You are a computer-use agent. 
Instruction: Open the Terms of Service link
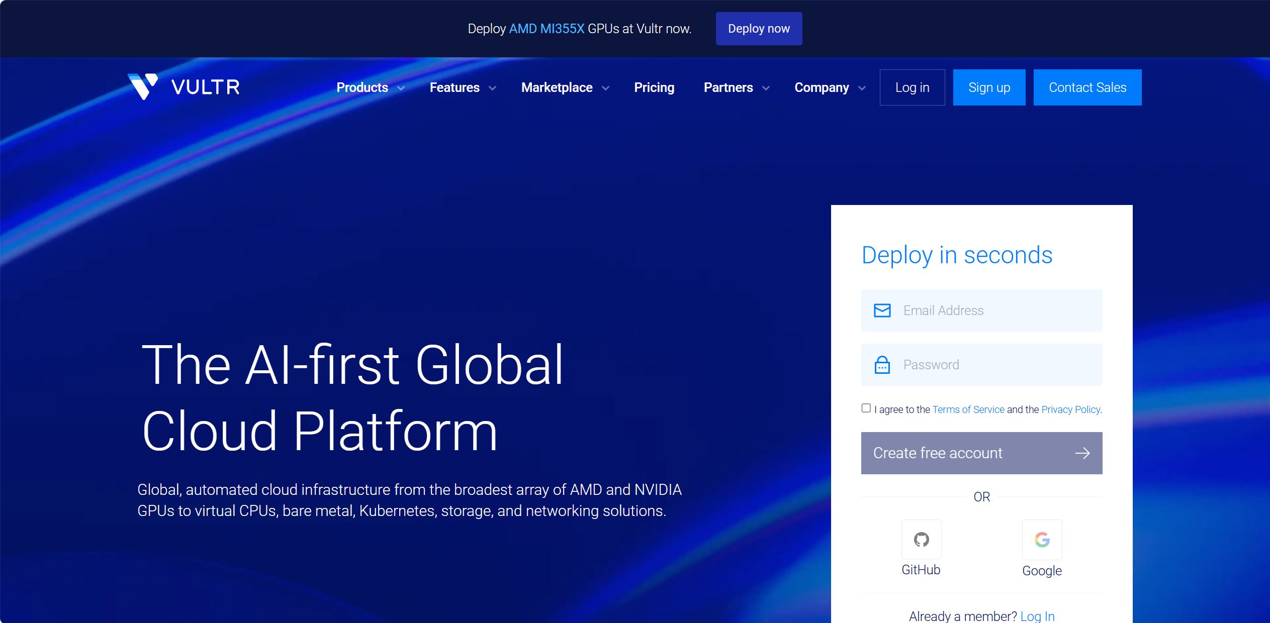point(968,409)
